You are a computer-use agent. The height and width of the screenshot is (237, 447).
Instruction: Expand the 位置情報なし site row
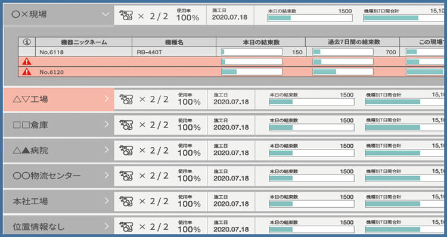coord(107,226)
